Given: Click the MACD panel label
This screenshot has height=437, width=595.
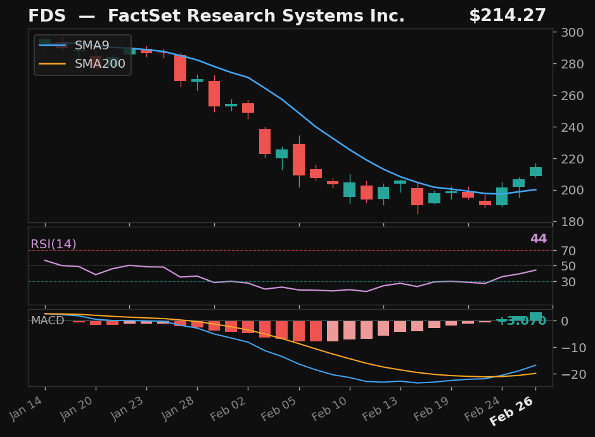Looking at the screenshot, I should click(x=48, y=320).
